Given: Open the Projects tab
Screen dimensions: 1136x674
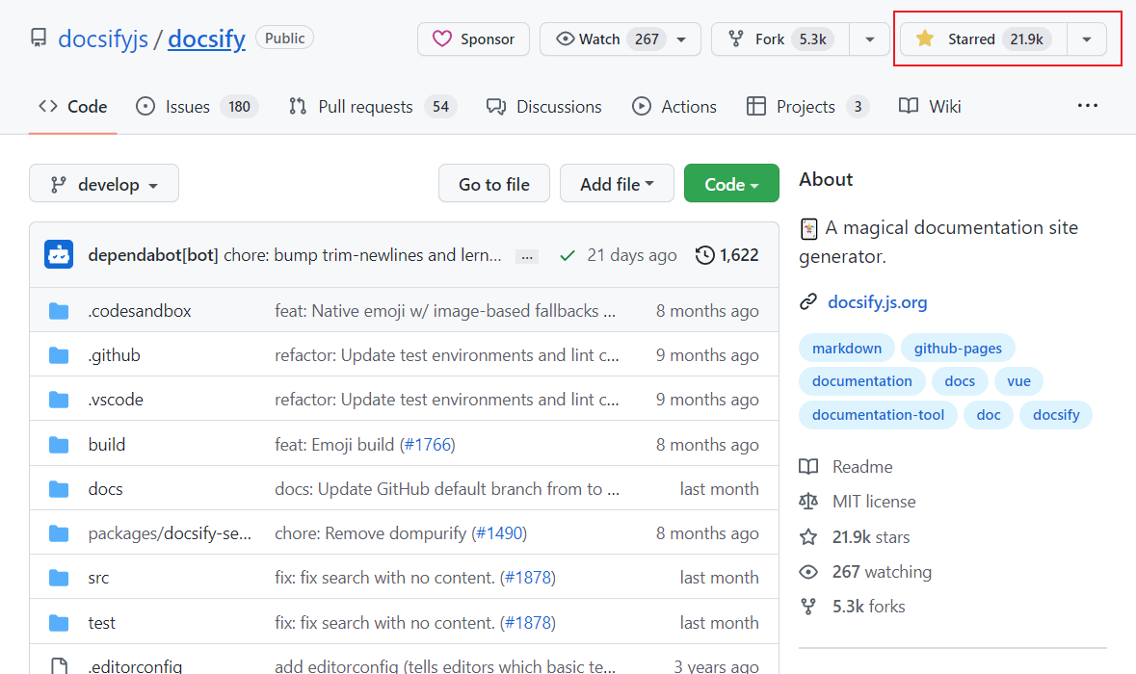Looking at the screenshot, I should 807,107.
